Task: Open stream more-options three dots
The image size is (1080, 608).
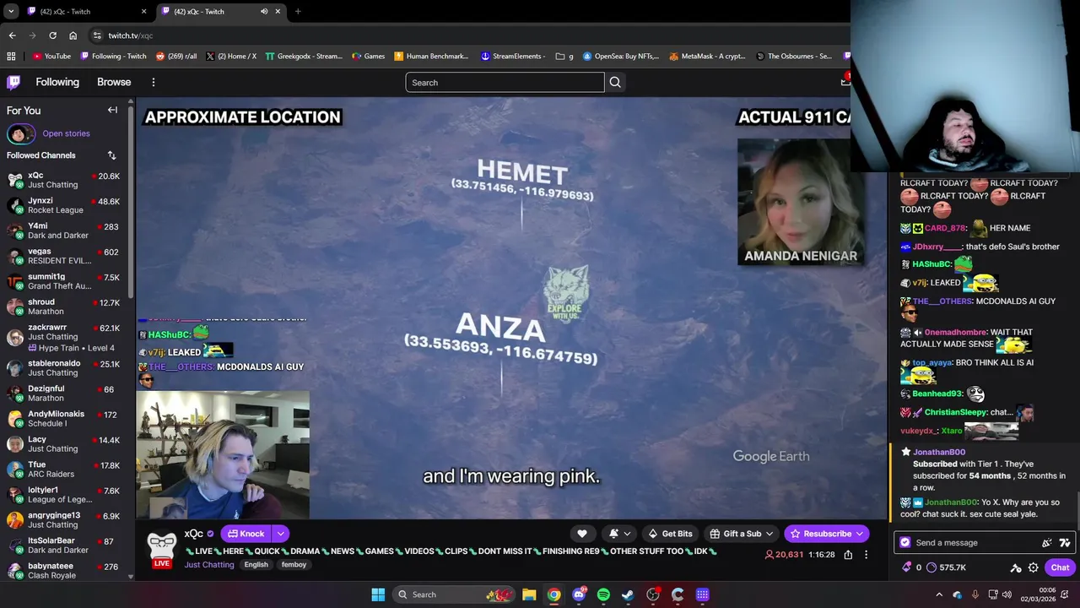Action: [866, 555]
